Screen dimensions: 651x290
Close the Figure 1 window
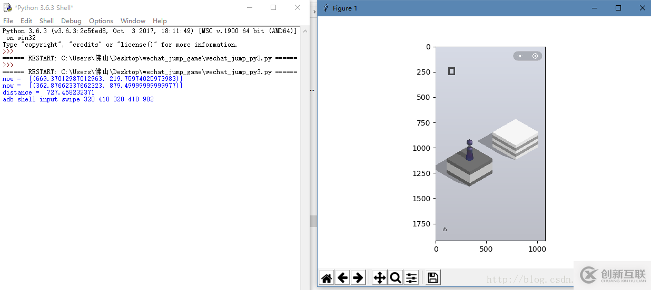pyautogui.click(x=642, y=8)
